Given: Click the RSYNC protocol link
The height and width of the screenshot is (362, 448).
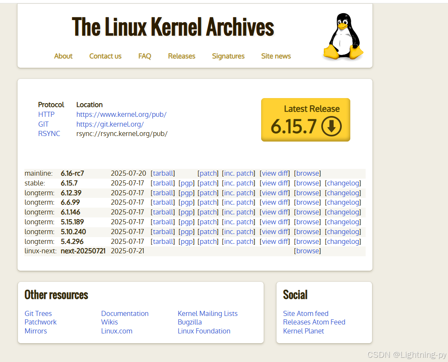Looking at the screenshot, I should [x=49, y=133].
